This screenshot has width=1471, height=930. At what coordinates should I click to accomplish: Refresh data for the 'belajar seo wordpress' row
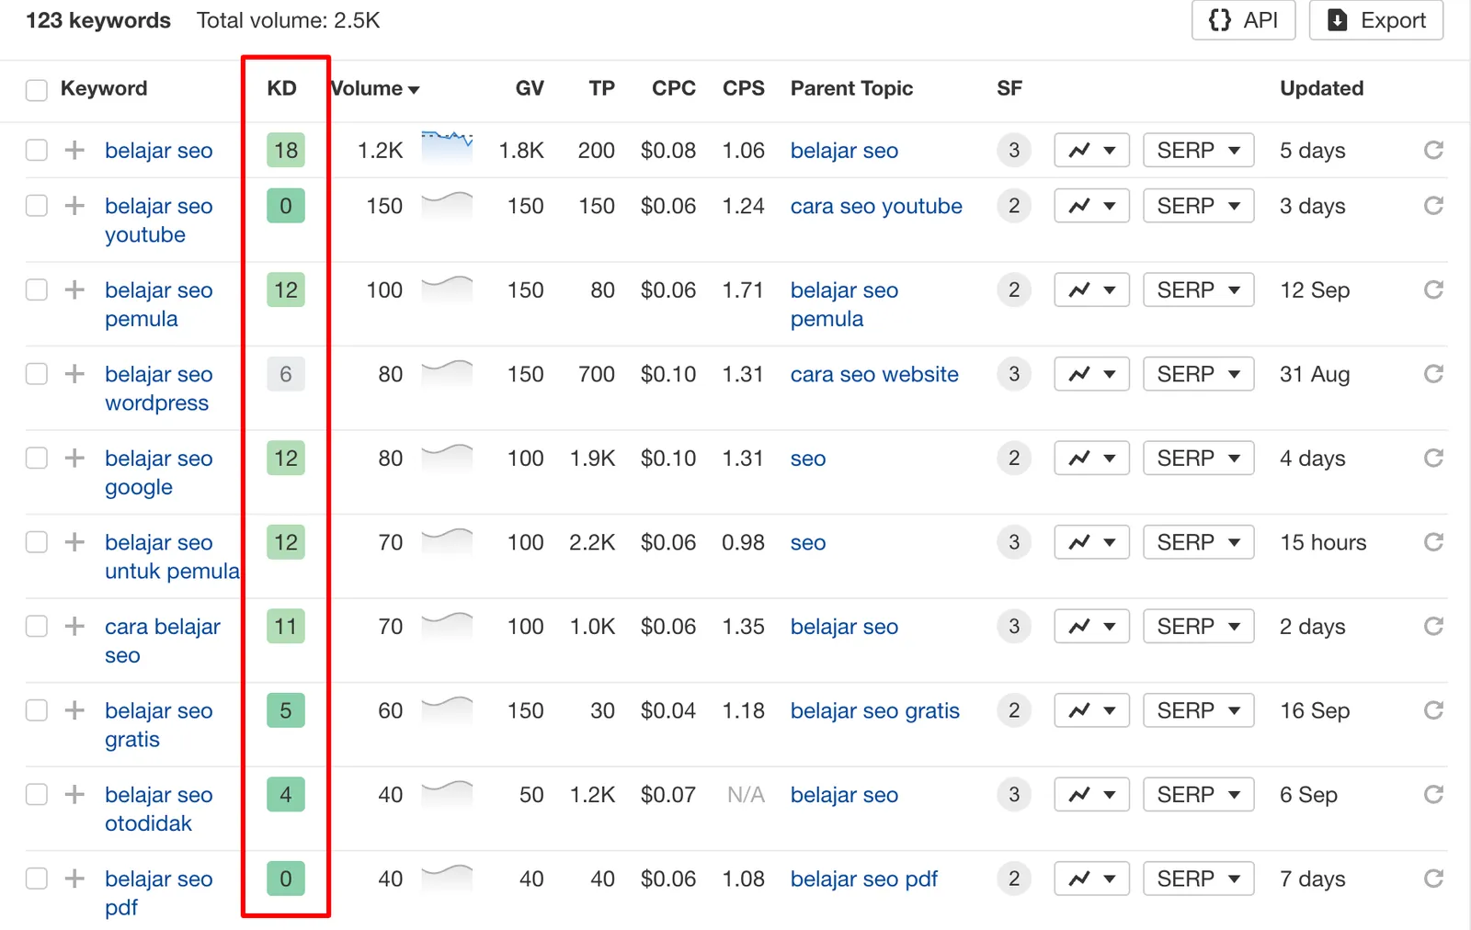[x=1432, y=373]
